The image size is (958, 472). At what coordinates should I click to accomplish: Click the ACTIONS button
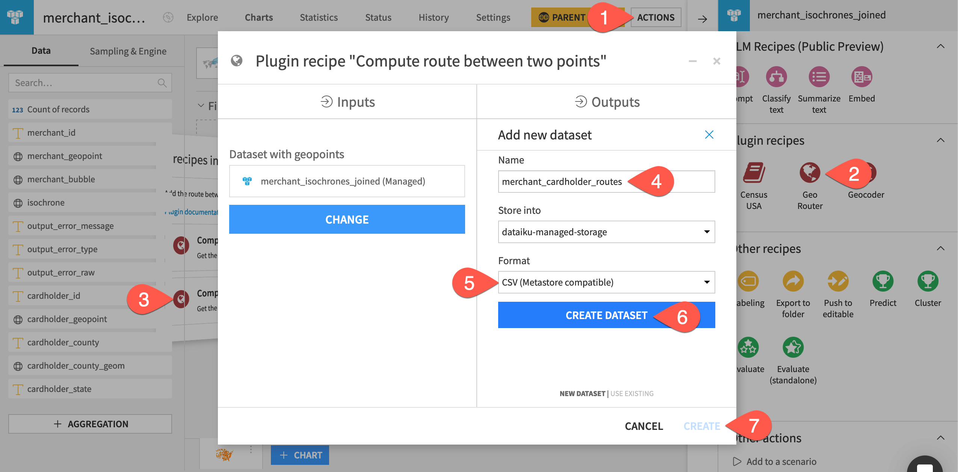click(x=656, y=17)
